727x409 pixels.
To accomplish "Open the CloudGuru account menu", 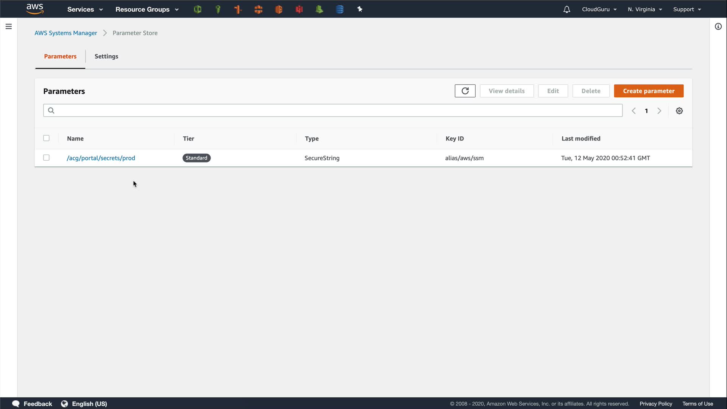I will (x=599, y=9).
